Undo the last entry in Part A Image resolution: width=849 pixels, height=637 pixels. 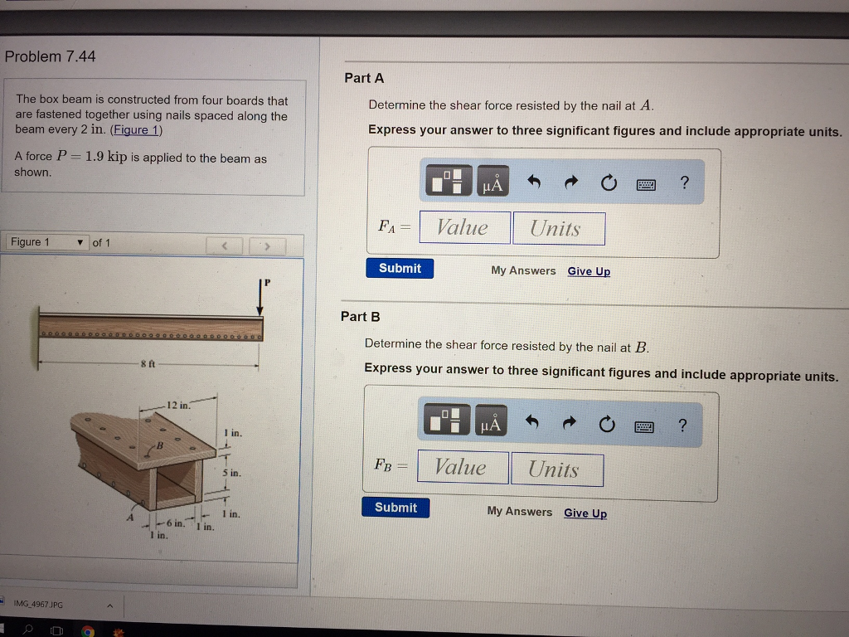(x=535, y=181)
